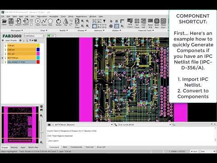Click the highlighted window-select icon
Image resolution: width=217 pixels, height=163 pixels.
pyautogui.click(x=94, y=26)
